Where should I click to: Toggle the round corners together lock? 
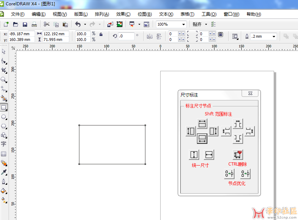(221, 35)
